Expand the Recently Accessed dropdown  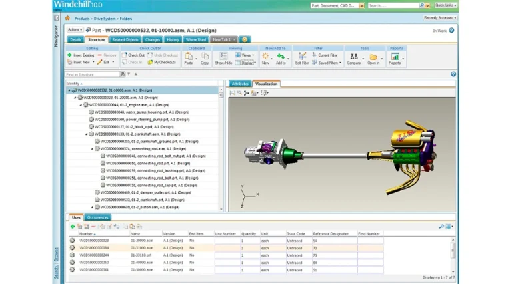click(x=440, y=18)
